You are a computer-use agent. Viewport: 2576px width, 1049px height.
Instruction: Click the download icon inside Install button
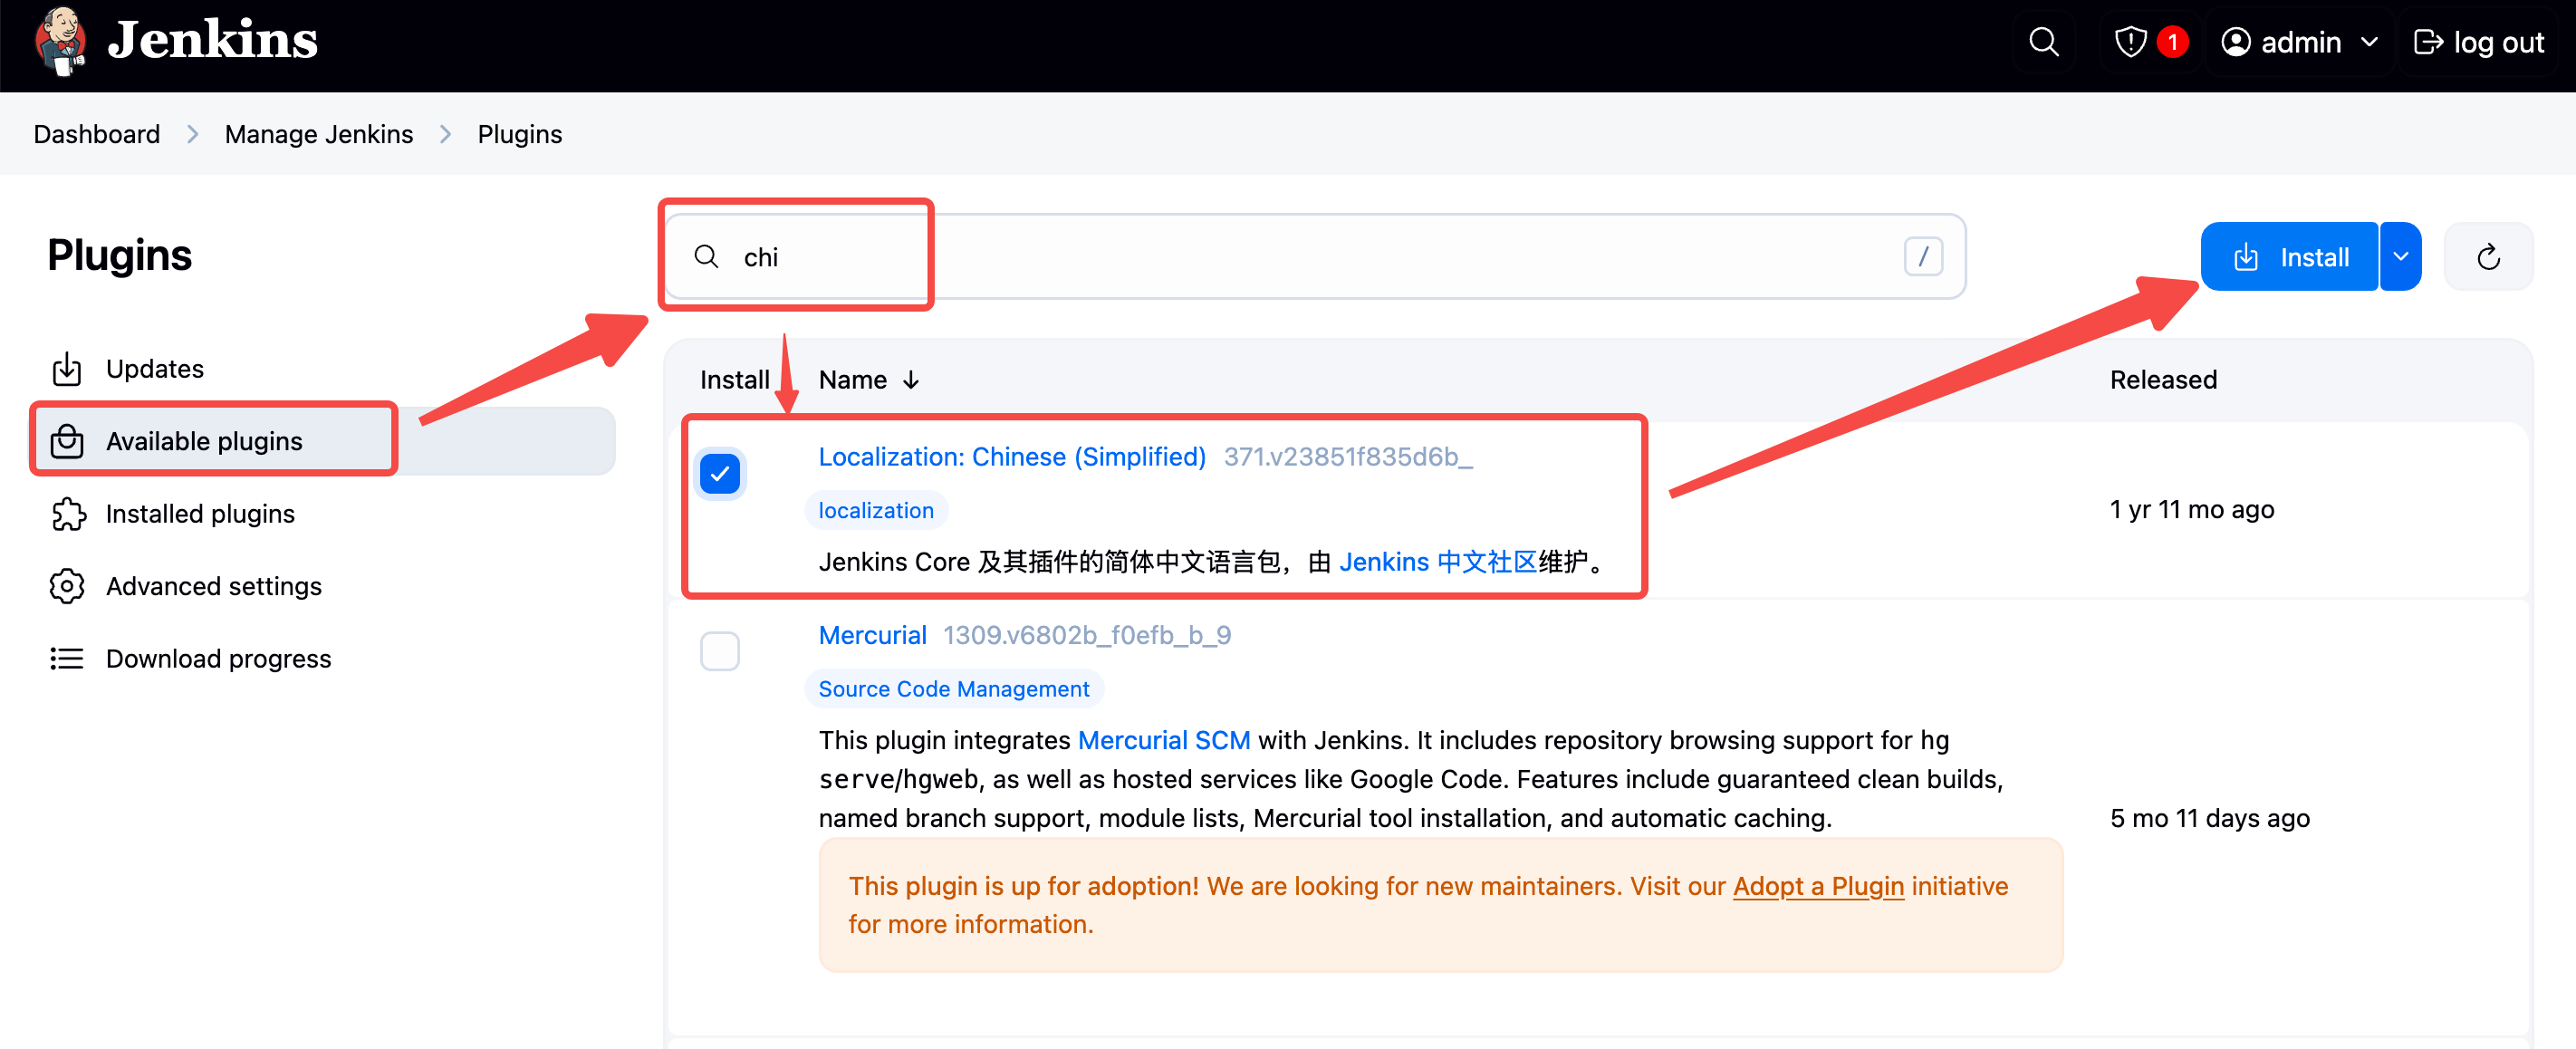pyautogui.click(x=2246, y=258)
